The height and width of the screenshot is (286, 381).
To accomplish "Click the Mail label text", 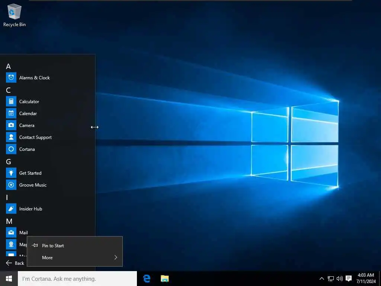I will [23, 233].
